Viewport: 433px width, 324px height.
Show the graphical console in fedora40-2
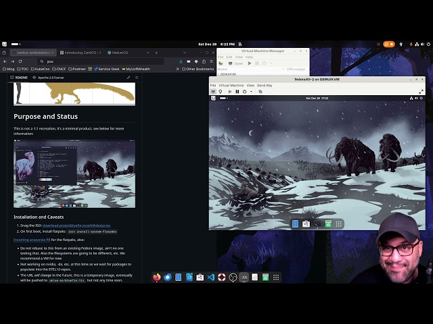pyautogui.click(x=213, y=92)
